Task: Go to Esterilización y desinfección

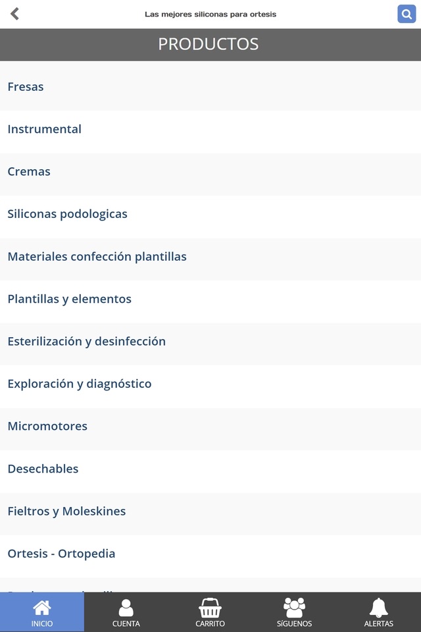Action: pyautogui.click(x=86, y=342)
